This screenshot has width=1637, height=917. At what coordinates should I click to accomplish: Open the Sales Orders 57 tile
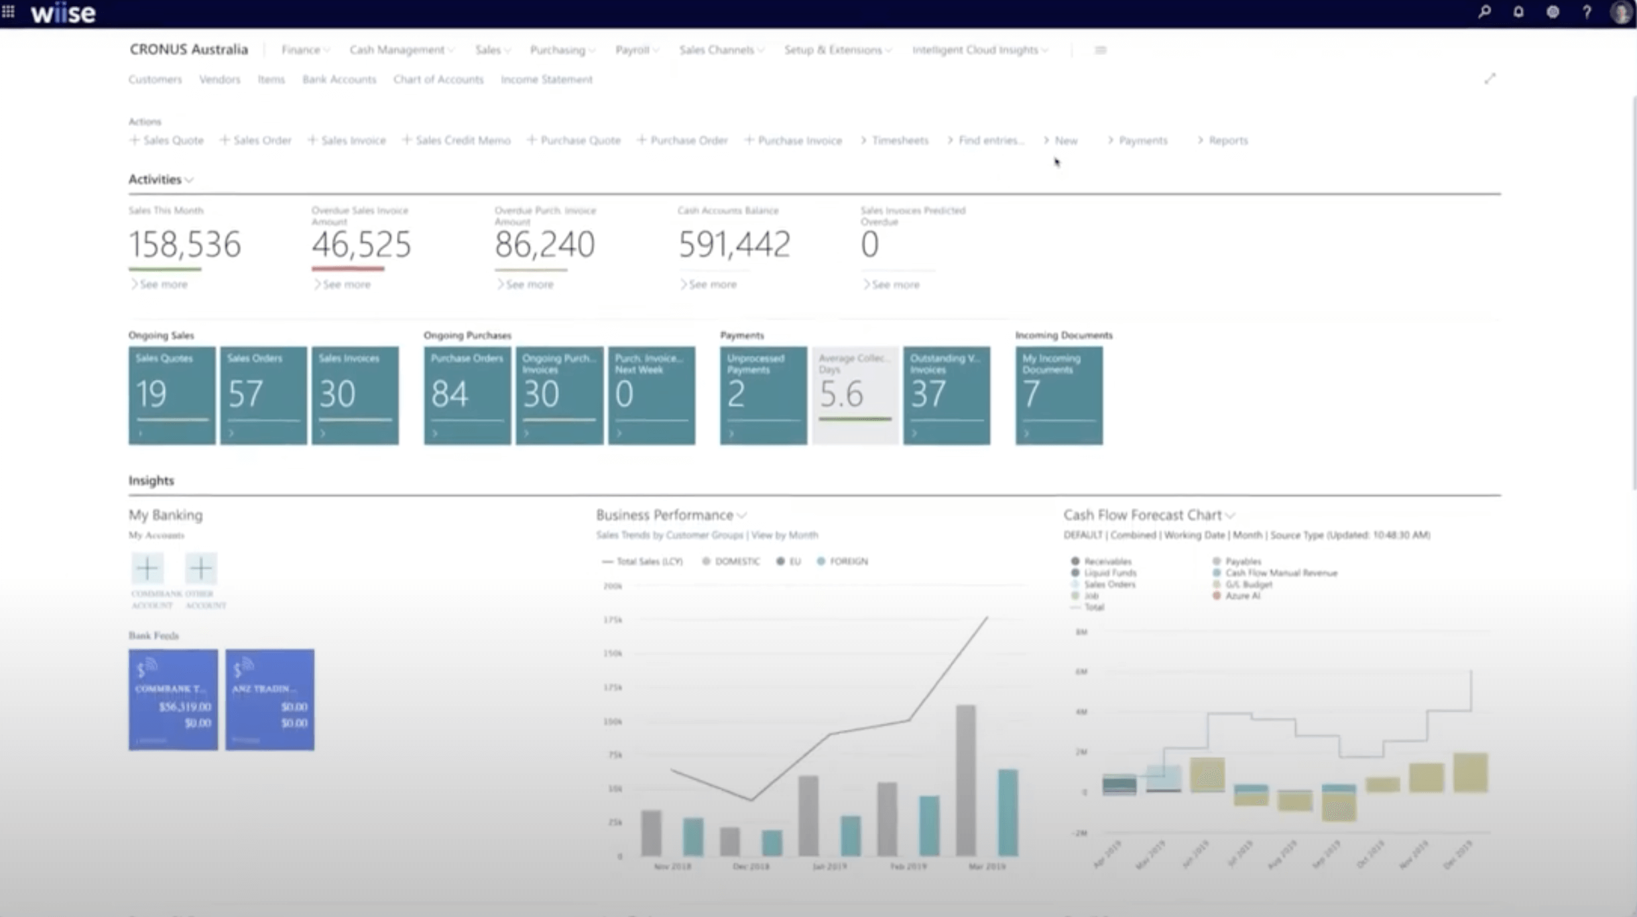(x=263, y=395)
